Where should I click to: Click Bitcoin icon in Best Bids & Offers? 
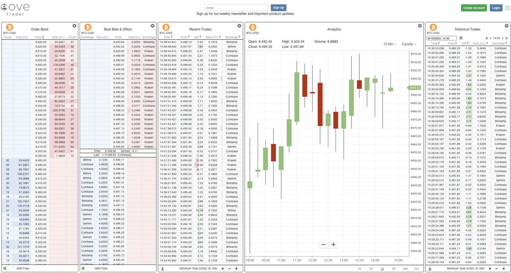tap(88, 27)
